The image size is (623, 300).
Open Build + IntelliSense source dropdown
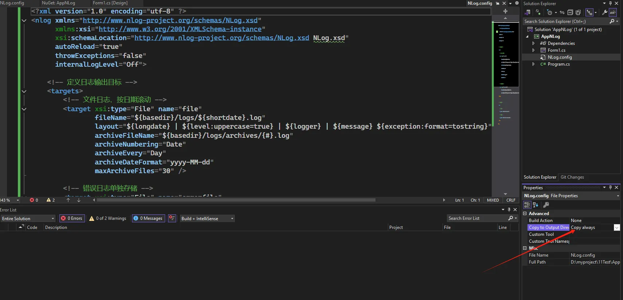[x=207, y=218]
